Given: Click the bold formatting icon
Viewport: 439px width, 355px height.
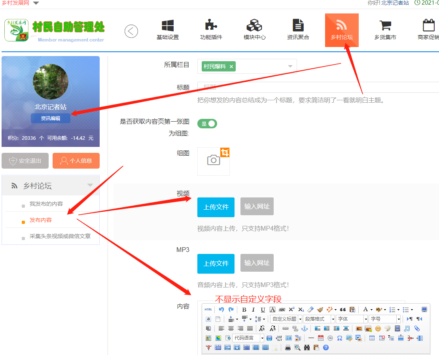Looking at the screenshot, I should [244, 310].
